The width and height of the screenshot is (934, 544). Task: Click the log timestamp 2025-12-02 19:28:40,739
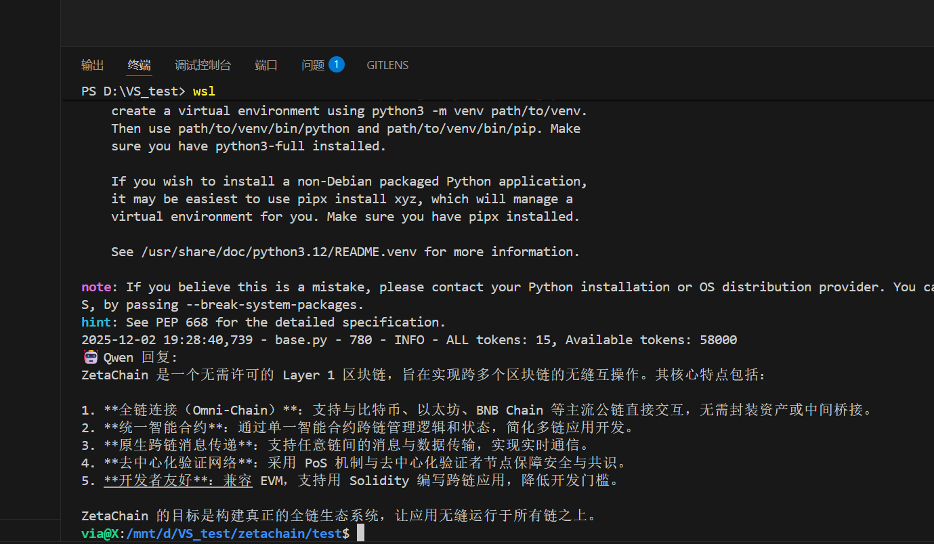click(167, 340)
